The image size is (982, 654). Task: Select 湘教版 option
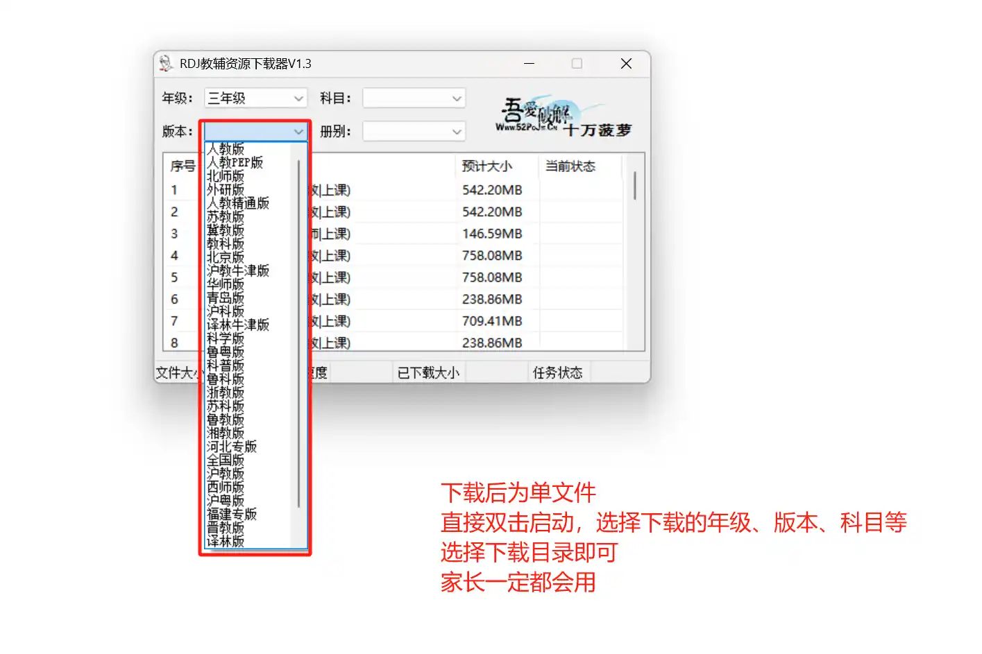(x=226, y=433)
